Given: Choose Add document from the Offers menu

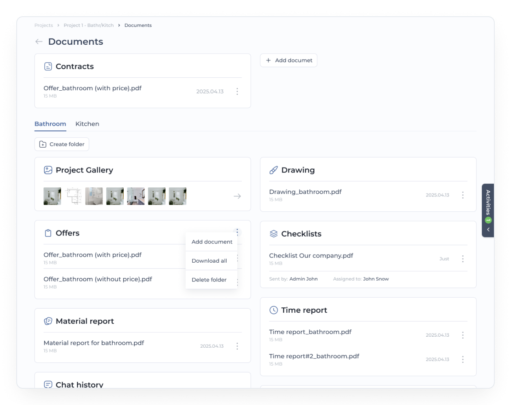Looking at the screenshot, I should pos(212,242).
